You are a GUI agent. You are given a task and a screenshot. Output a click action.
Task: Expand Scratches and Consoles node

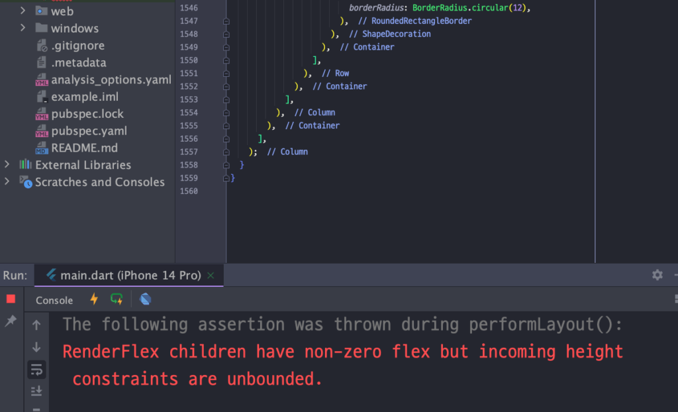[7, 181]
